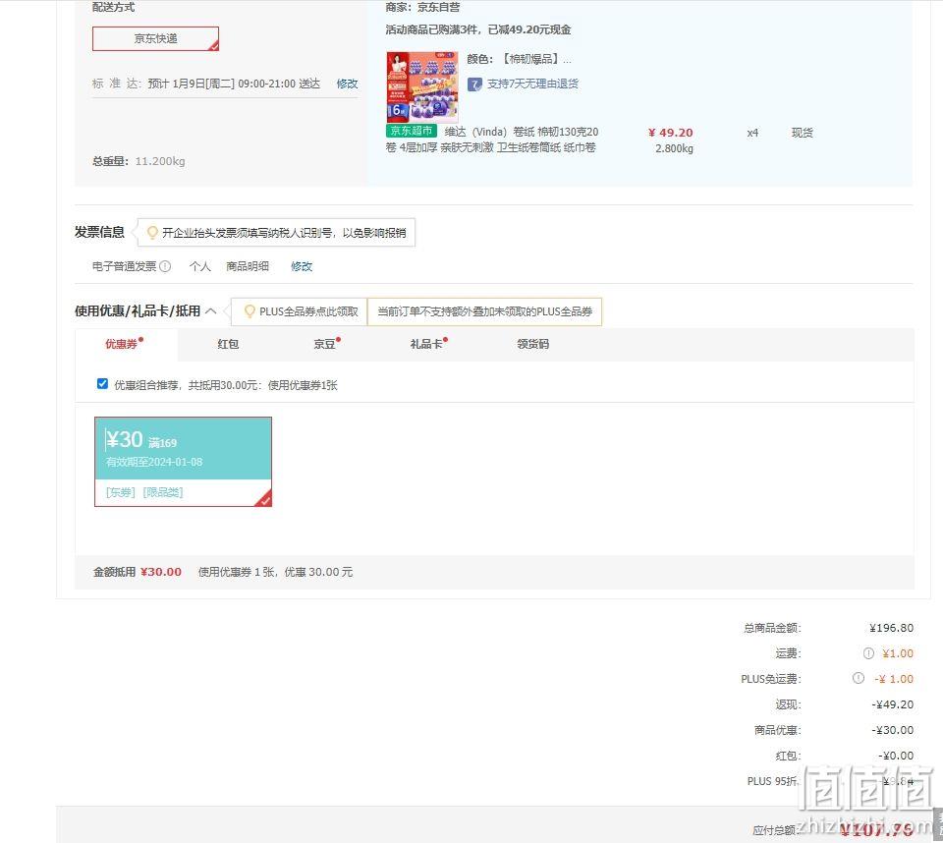Click the 金额抵用 ¥30.00 text

coord(138,572)
